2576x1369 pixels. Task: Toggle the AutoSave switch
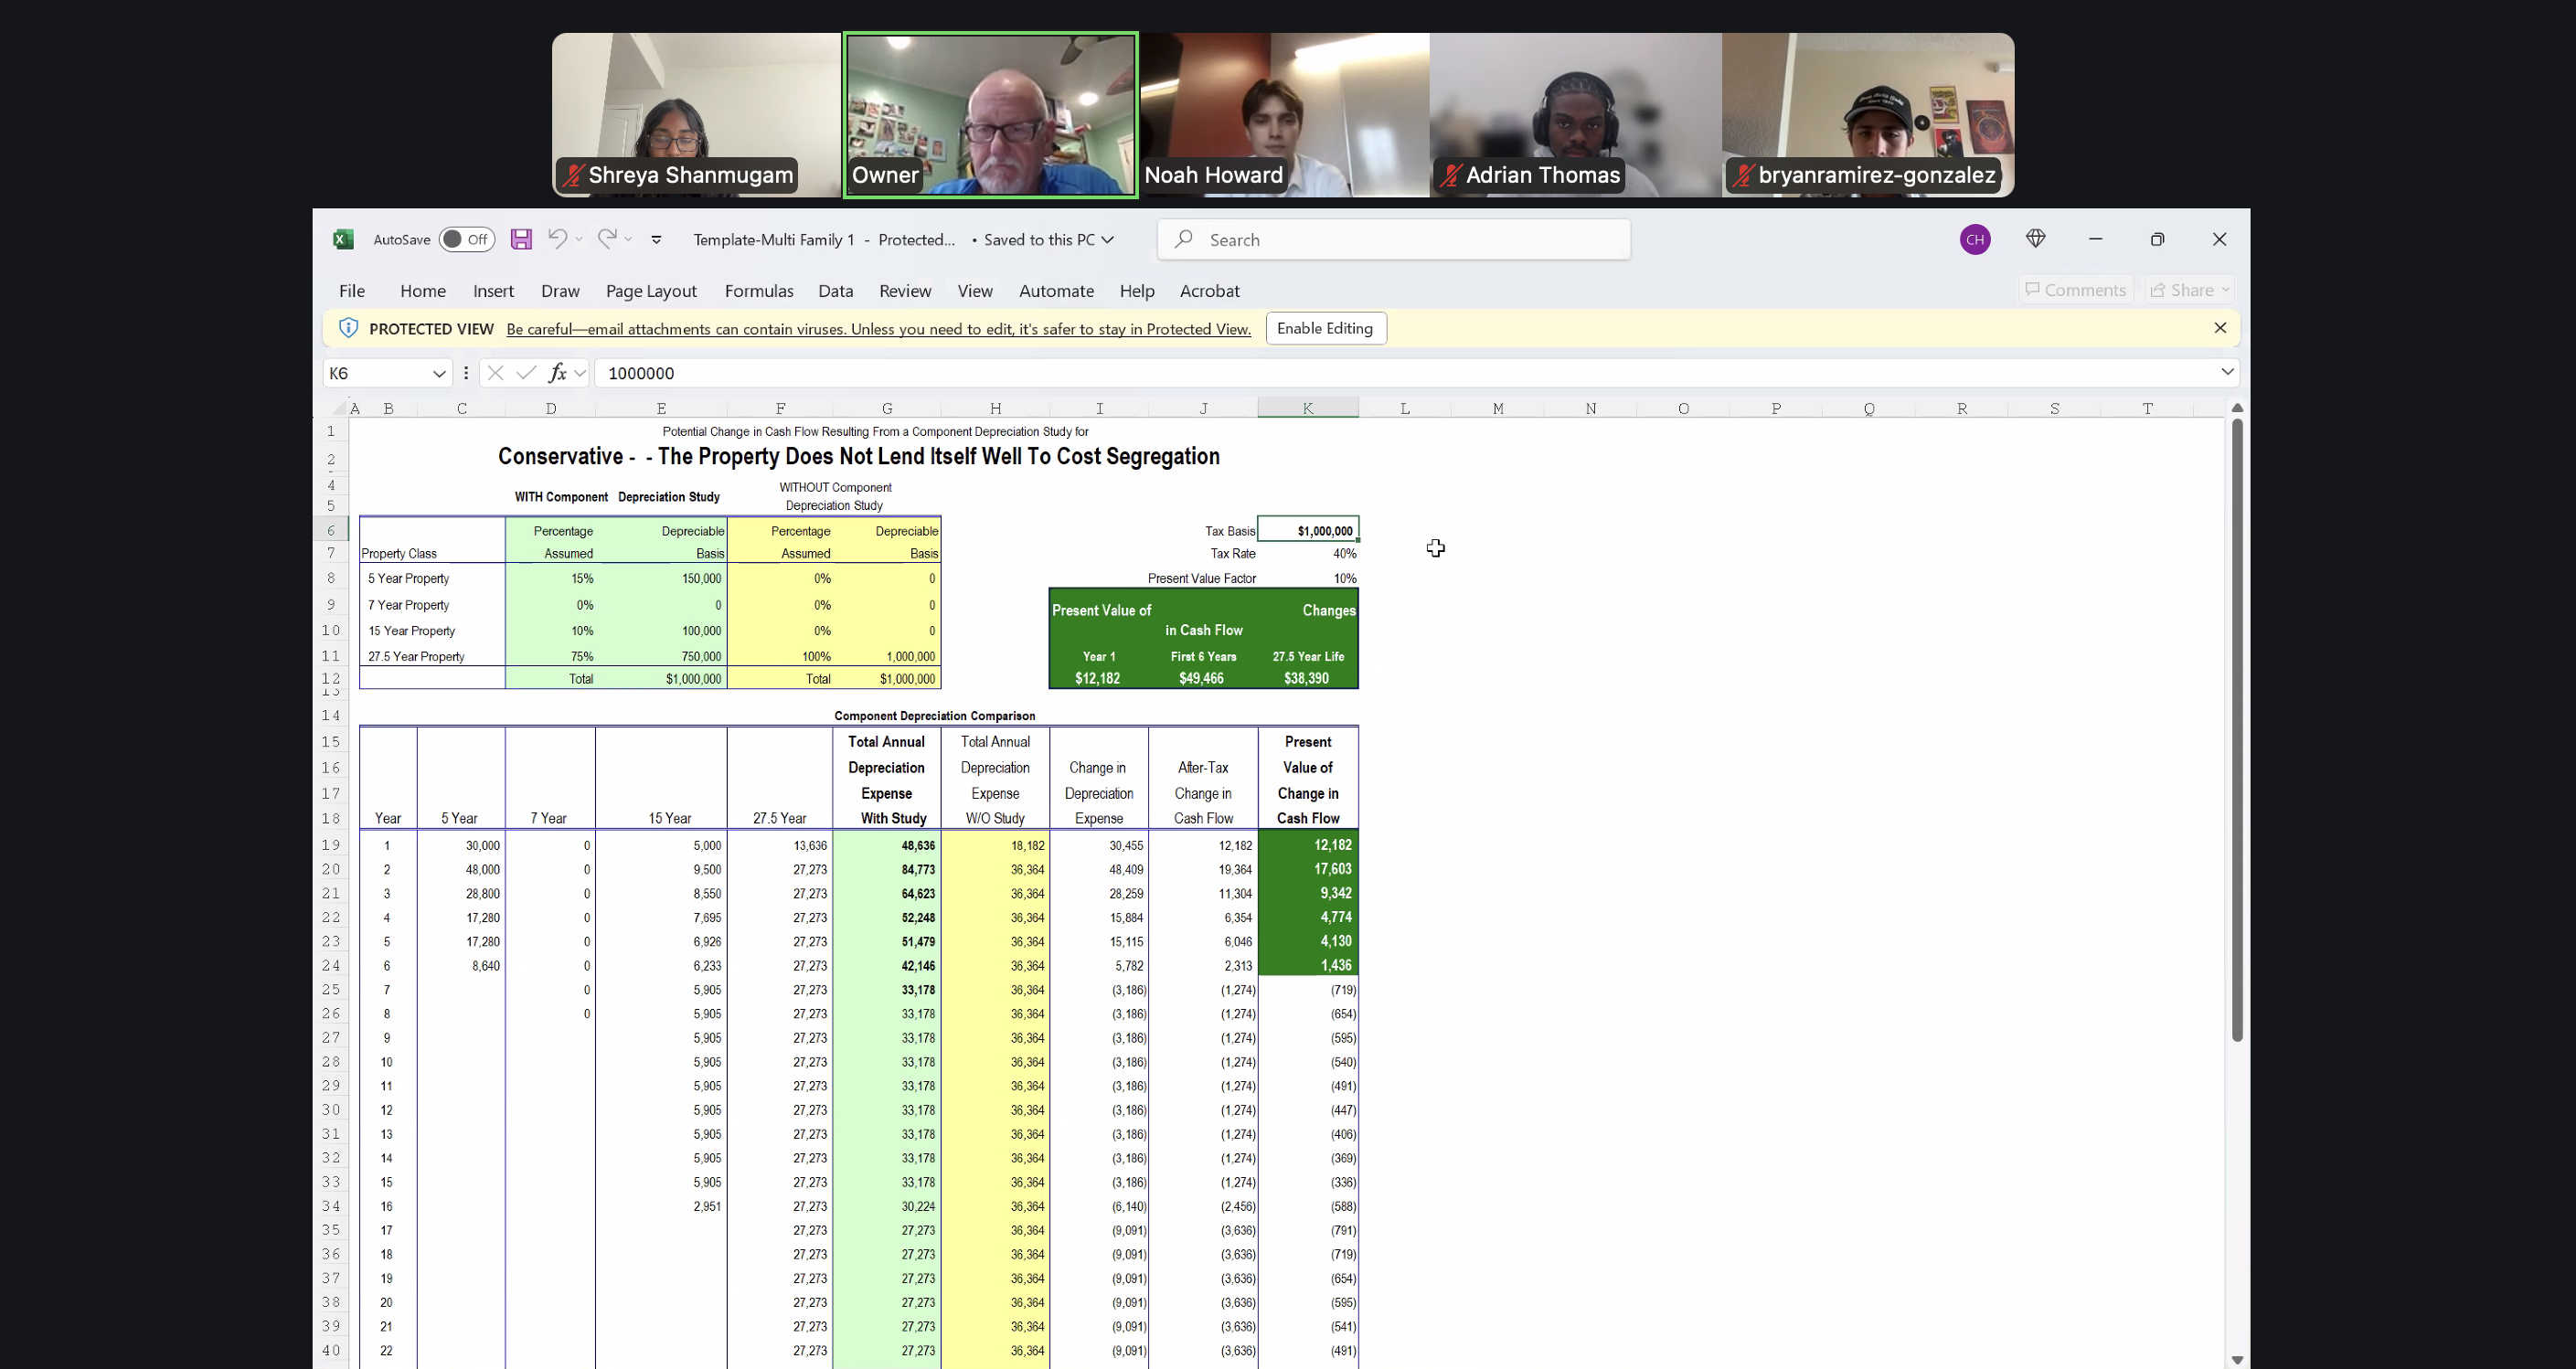pyautogui.click(x=467, y=240)
